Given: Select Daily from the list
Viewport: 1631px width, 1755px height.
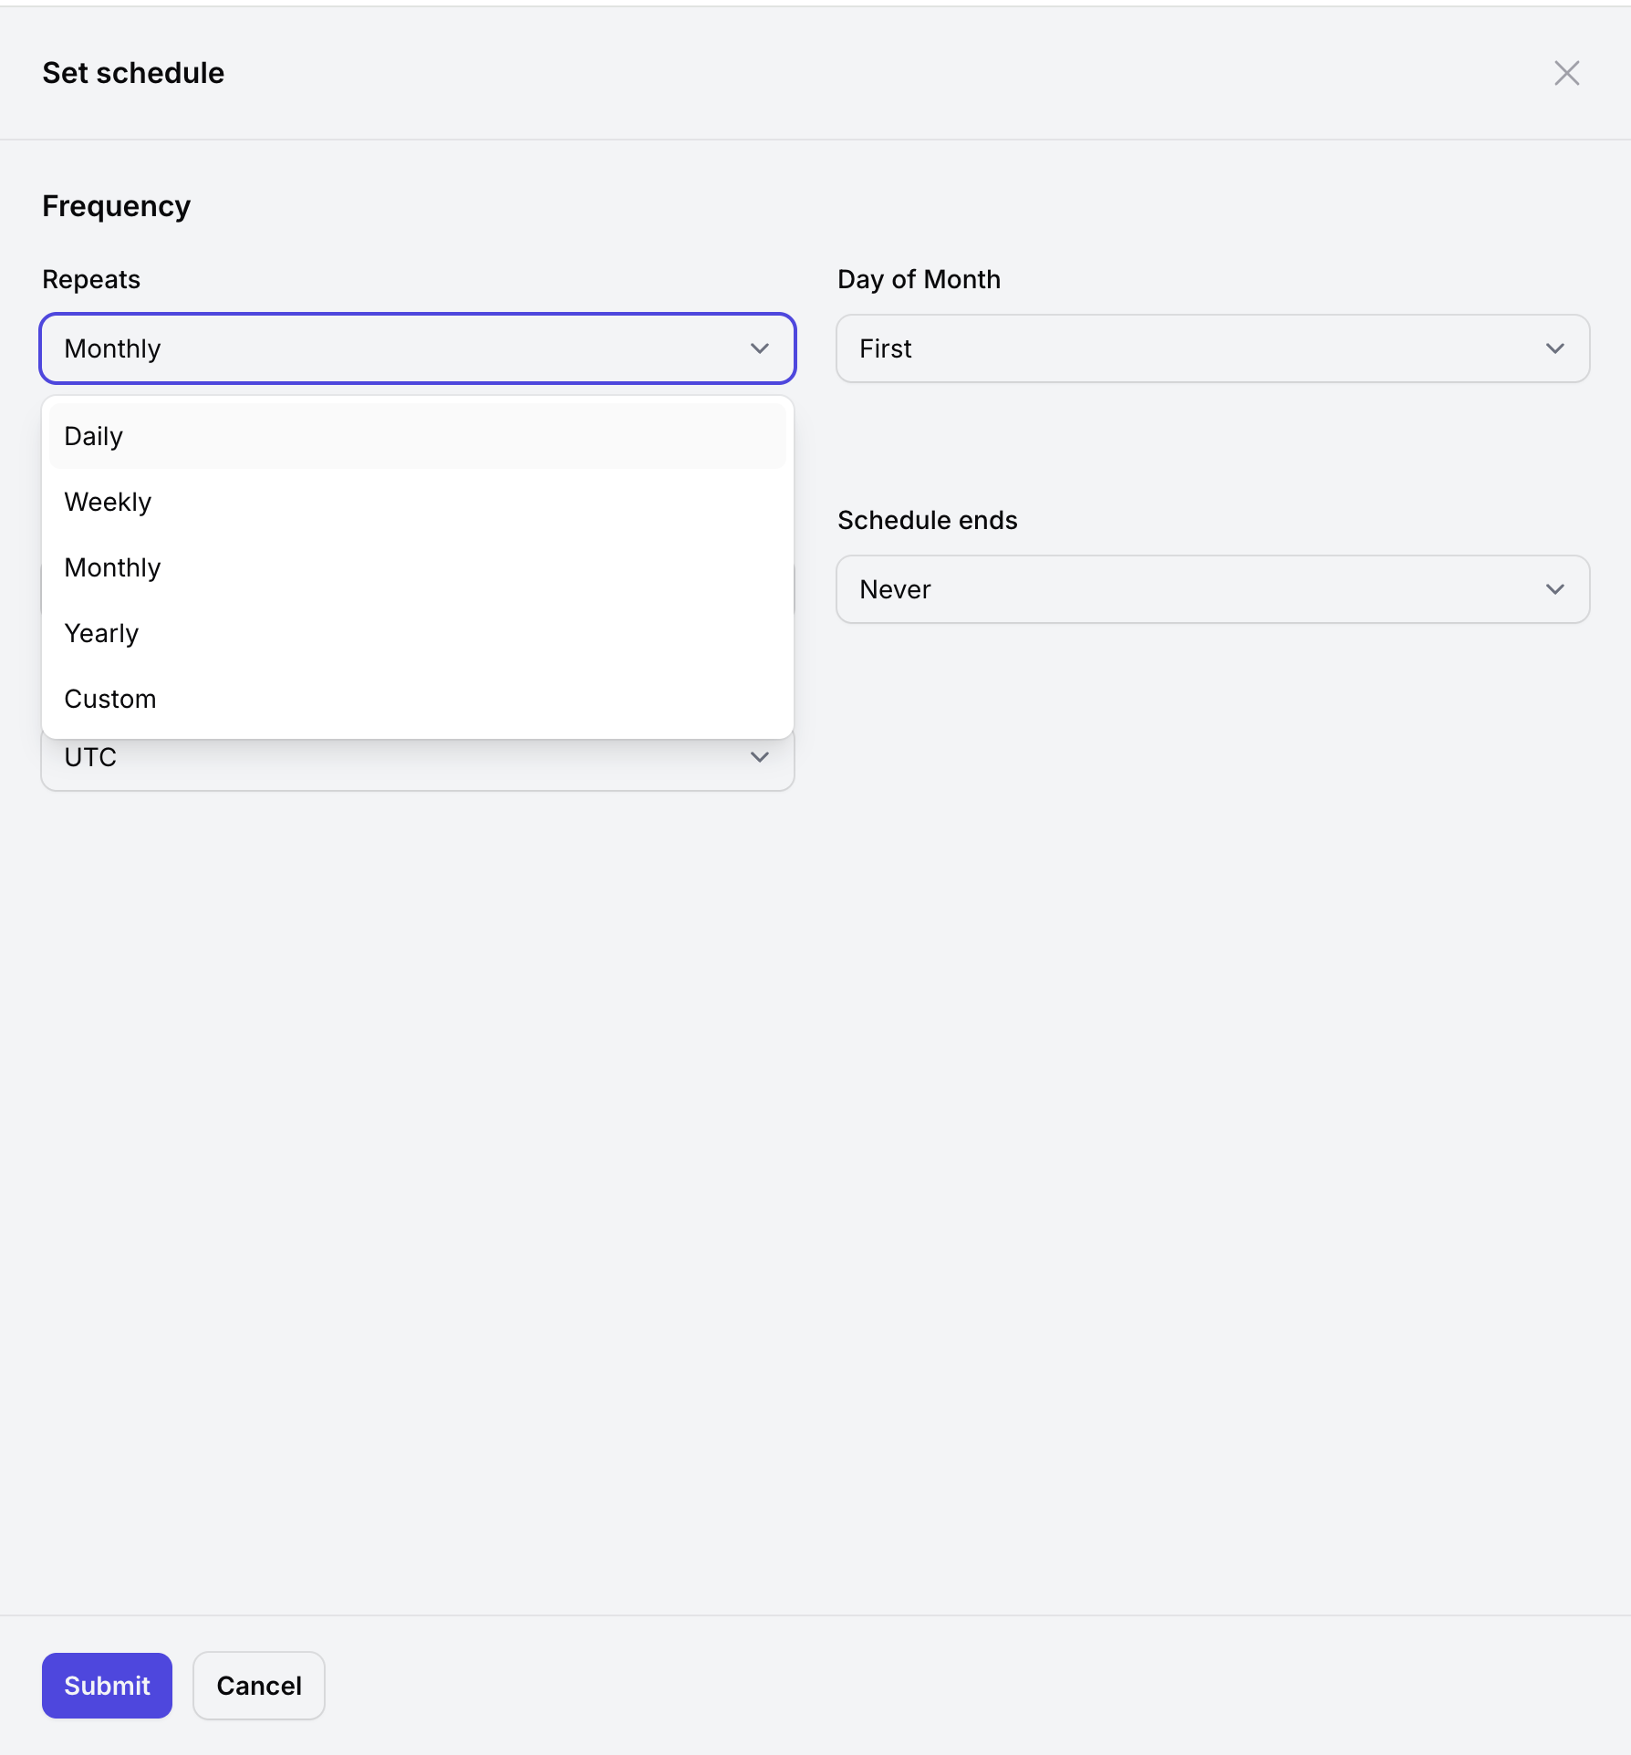Looking at the screenshot, I should (x=417, y=436).
